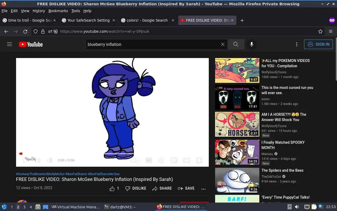
Task: Open the system tray volume control
Action: pos(297,207)
